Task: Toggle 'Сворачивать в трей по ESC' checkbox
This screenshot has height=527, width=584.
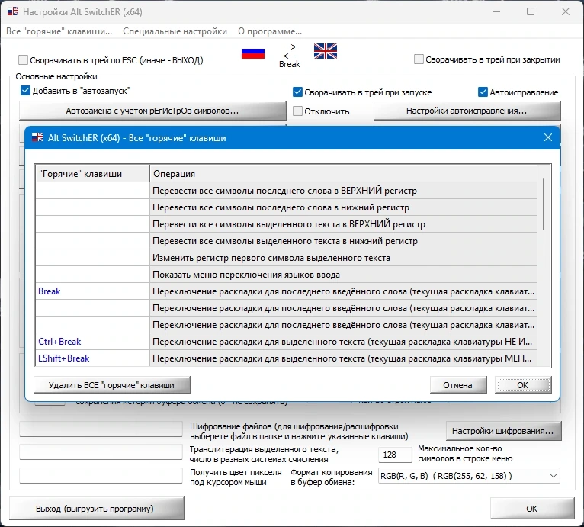Action: 23,59
